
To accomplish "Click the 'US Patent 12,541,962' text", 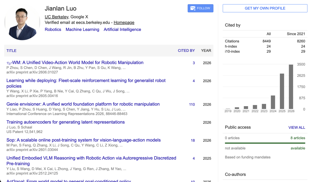I will point(24,132).
